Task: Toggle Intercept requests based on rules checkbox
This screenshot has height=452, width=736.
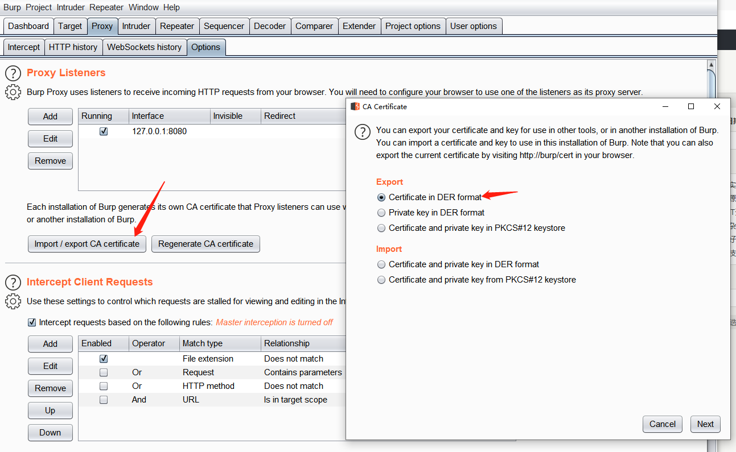Action: [32, 322]
